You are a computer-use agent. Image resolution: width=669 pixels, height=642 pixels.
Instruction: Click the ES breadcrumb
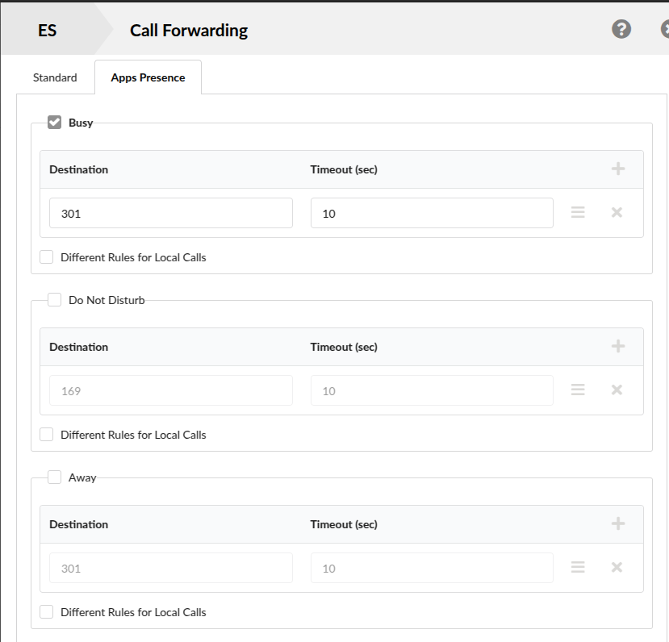(x=47, y=31)
